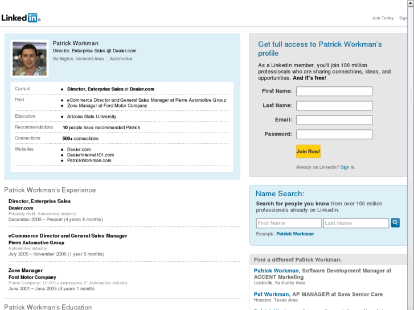
Task: Click the 'Get full access' heading
Action: (319, 49)
